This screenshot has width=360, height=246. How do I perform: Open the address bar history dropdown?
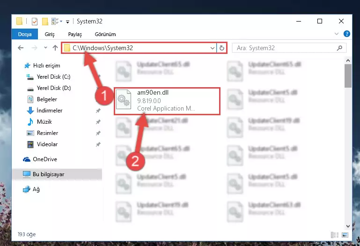(213, 48)
